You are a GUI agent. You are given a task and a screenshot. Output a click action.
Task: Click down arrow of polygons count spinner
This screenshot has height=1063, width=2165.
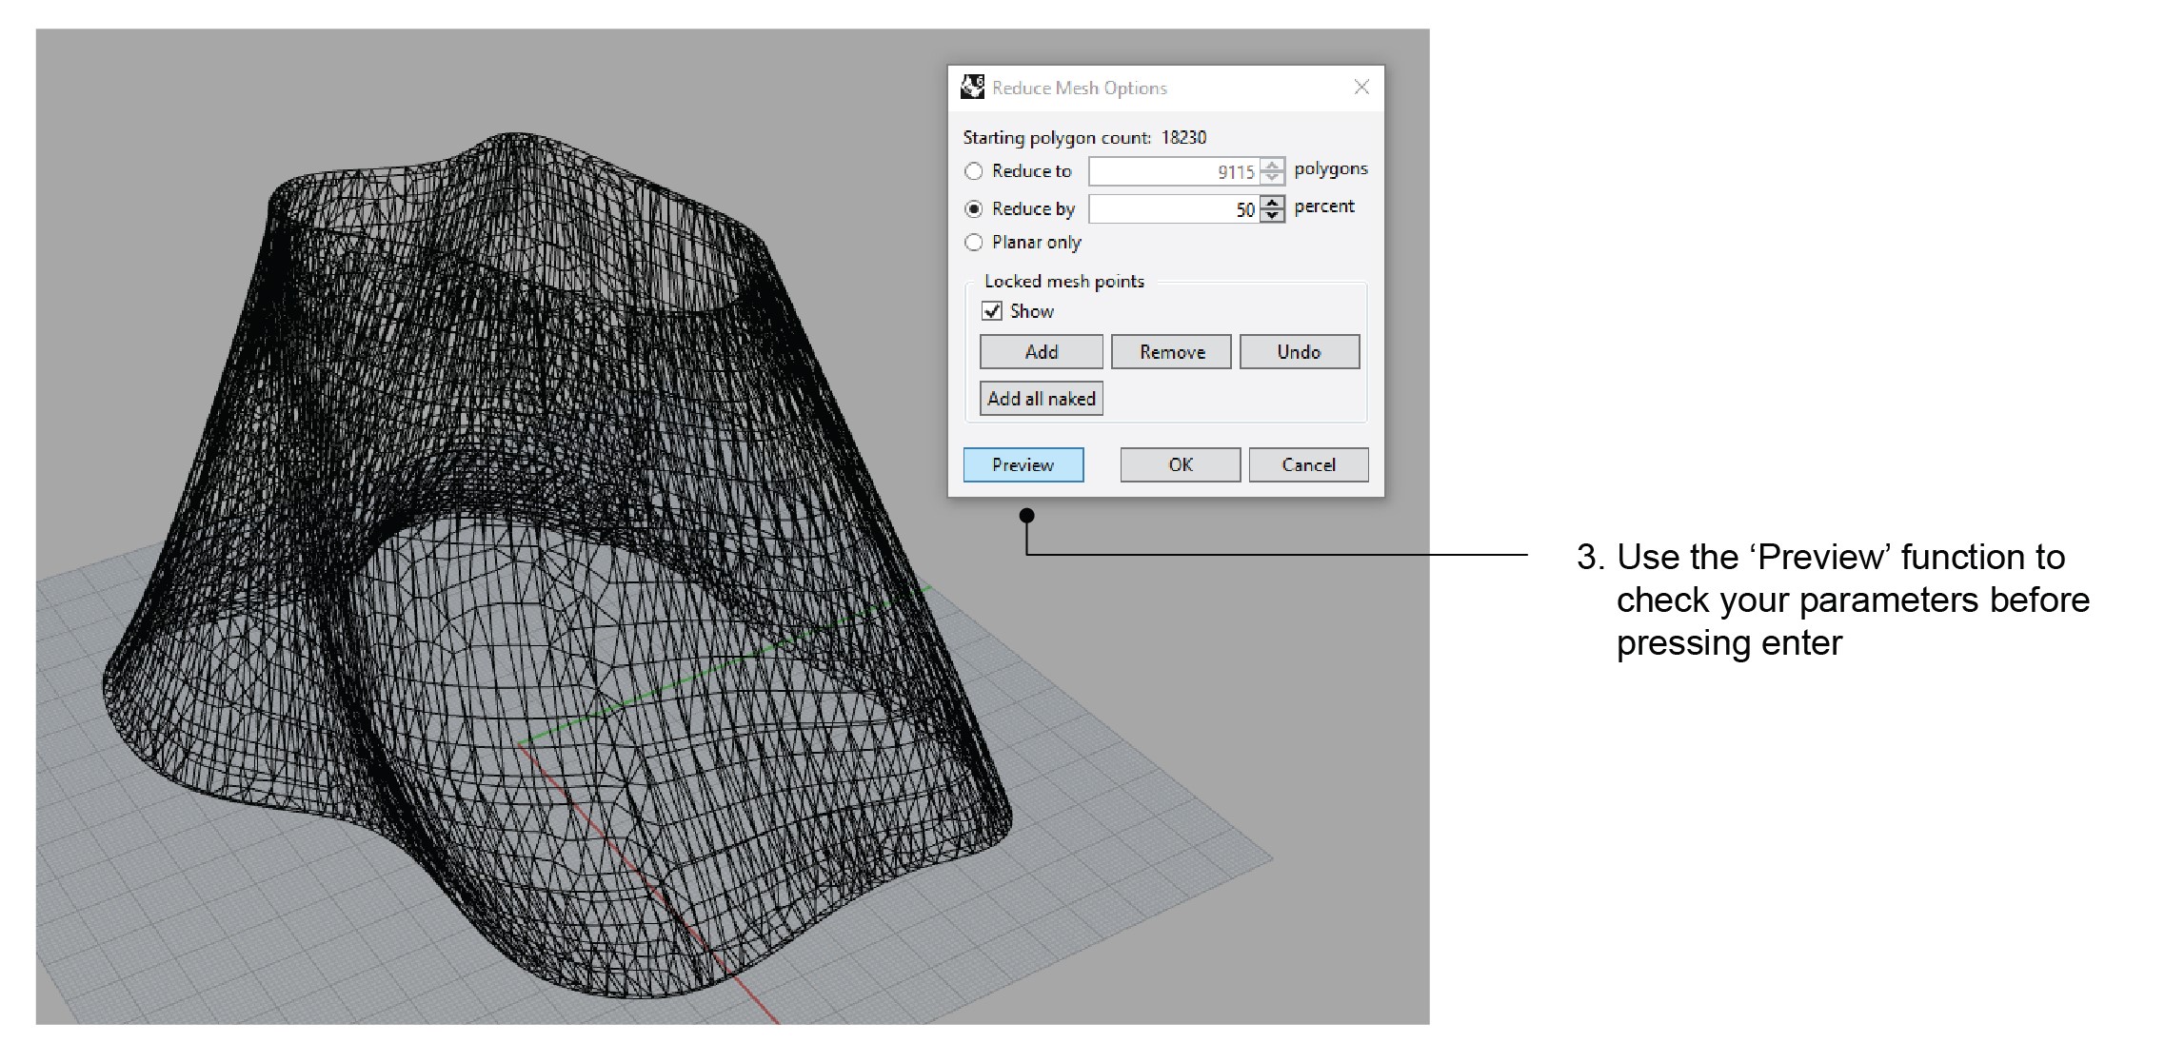[x=1272, y=178]
